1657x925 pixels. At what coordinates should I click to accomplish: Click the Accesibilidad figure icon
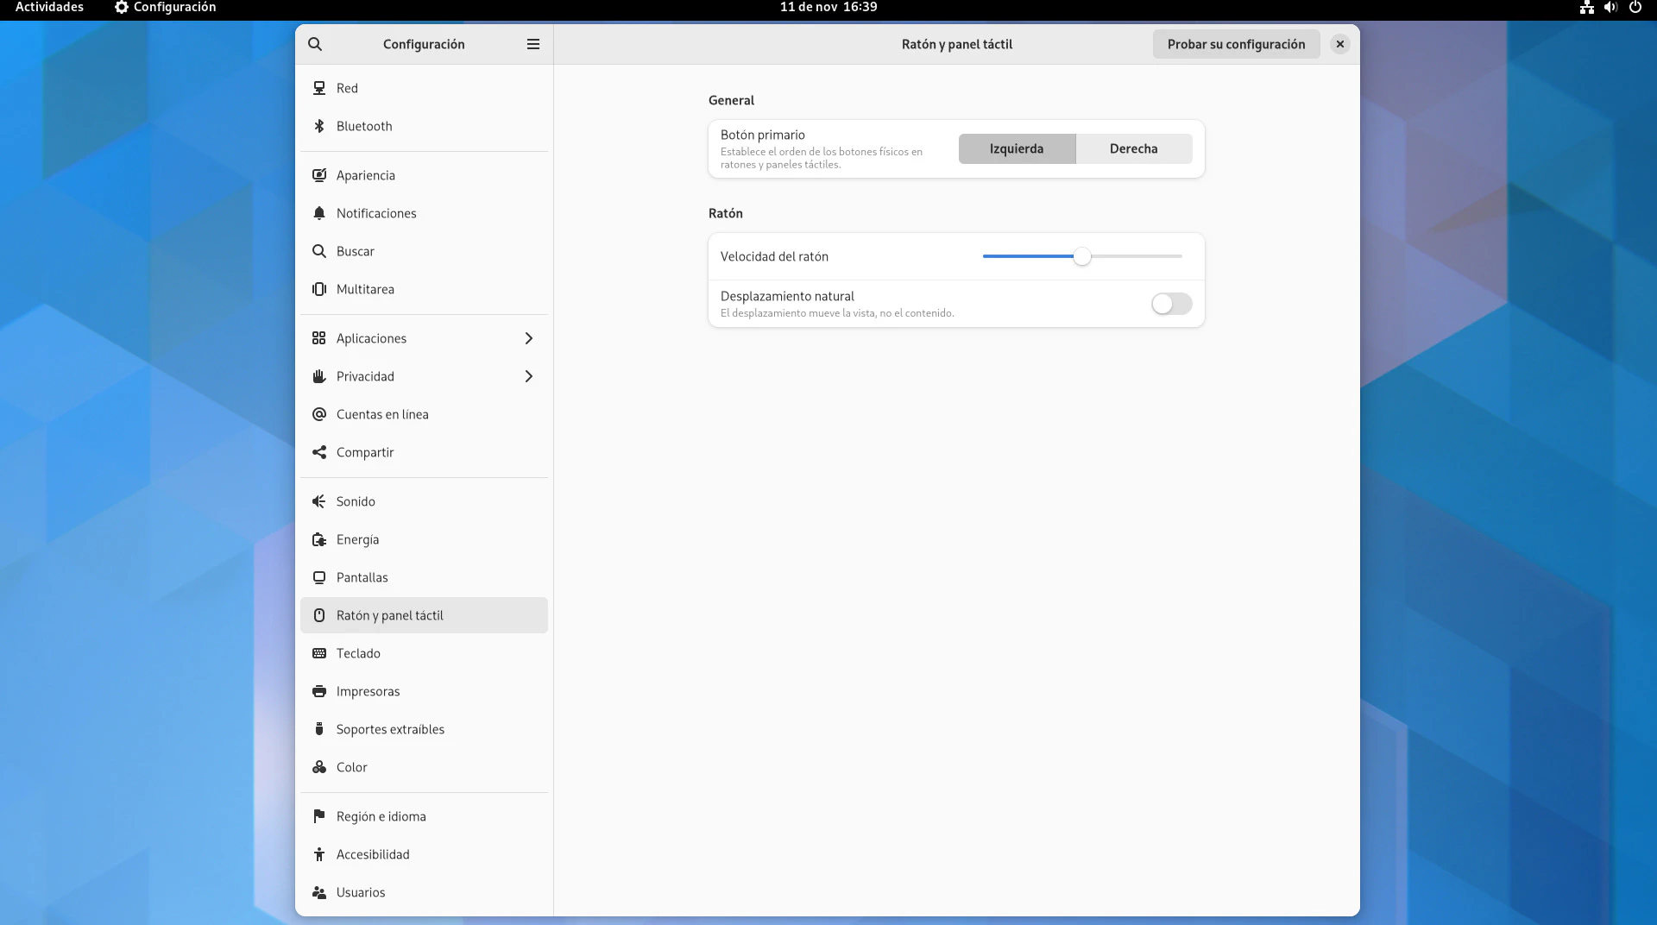pyautogui.click(x=319, y=854)
